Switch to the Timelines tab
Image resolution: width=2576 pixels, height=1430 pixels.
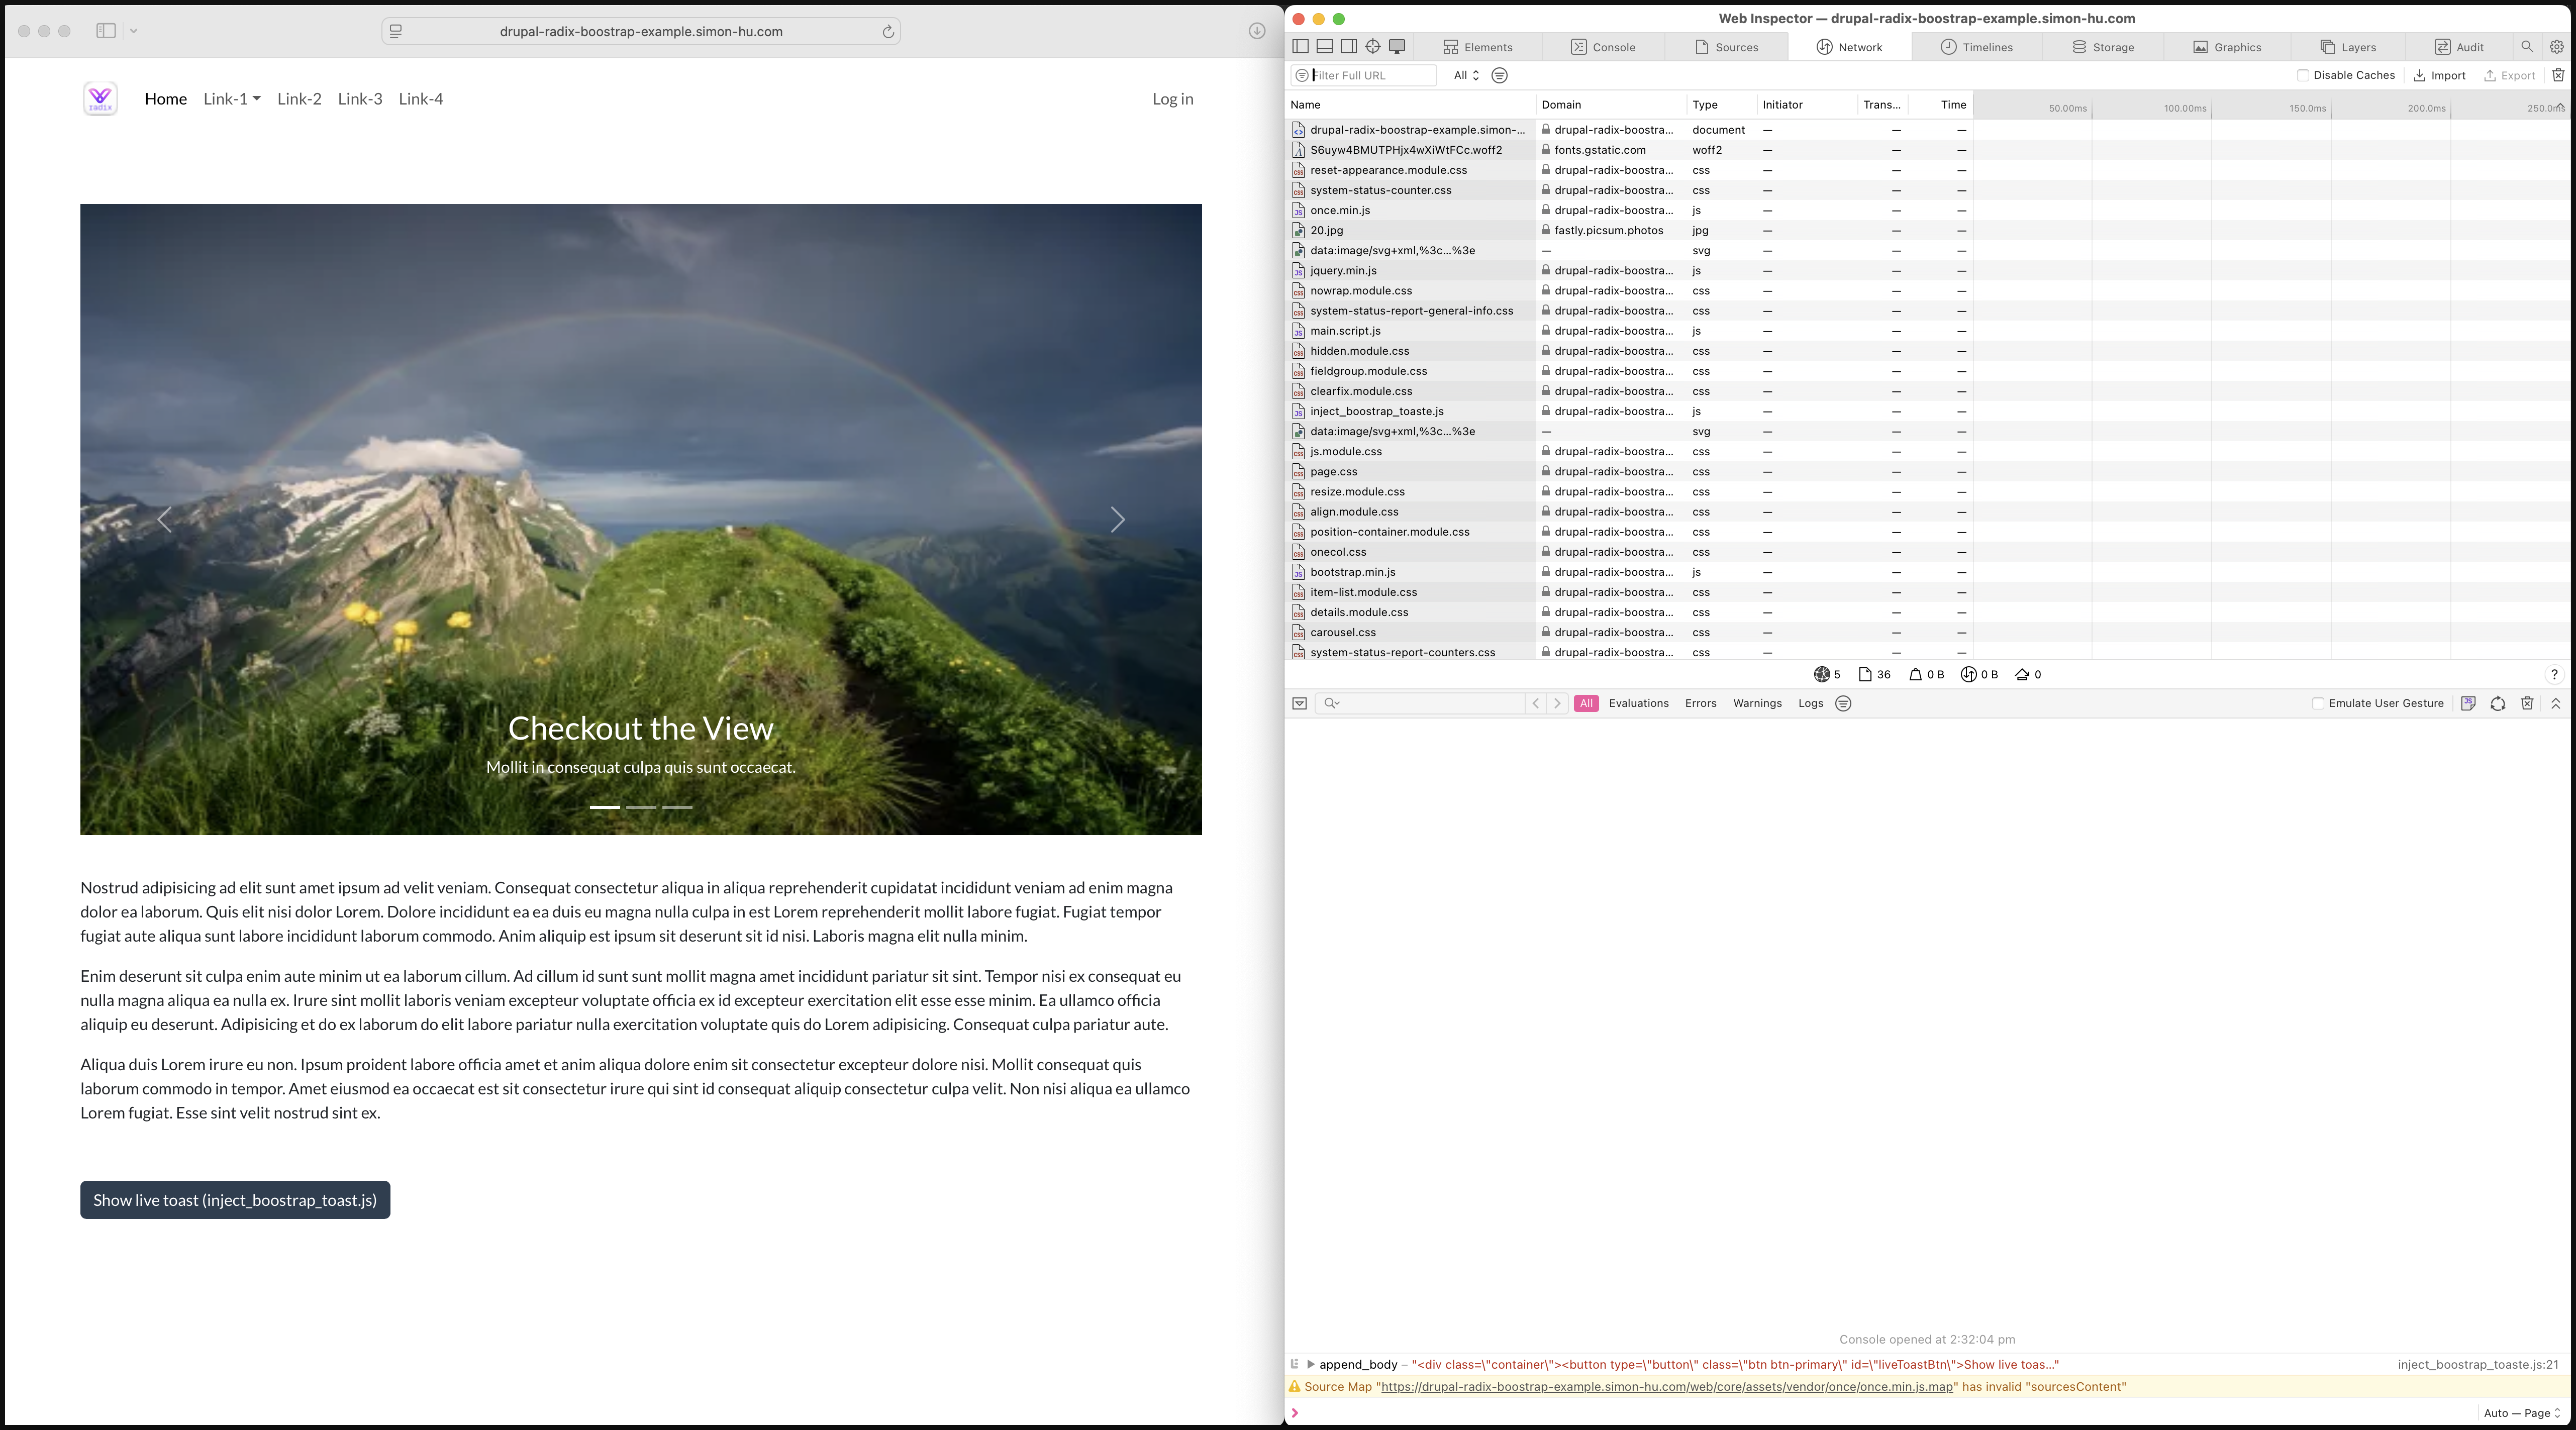tap(1976, 47)
